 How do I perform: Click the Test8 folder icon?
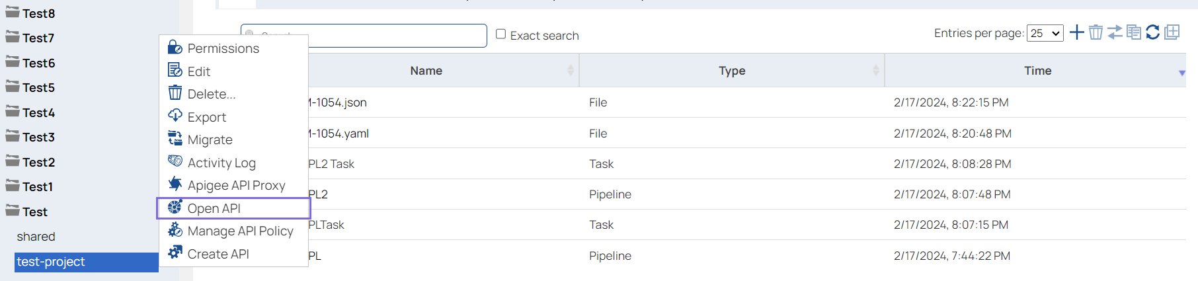point(13,13)
